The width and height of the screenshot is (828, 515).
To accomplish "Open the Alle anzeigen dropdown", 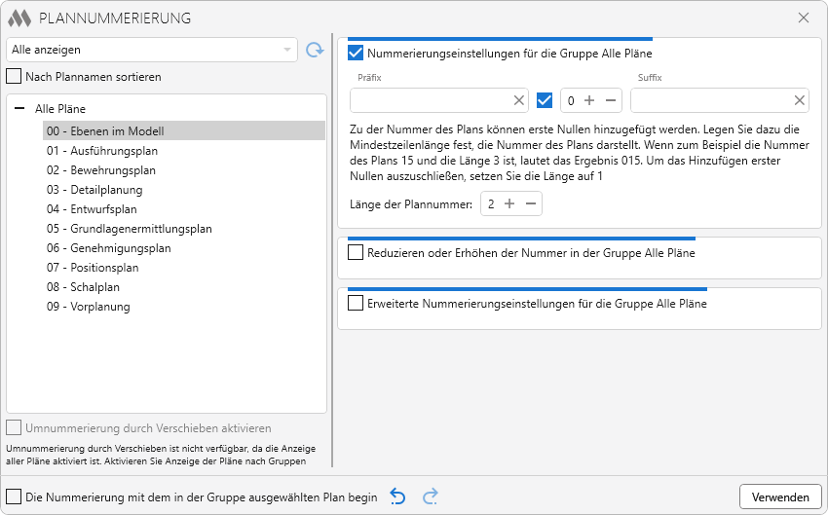I will [152, 50].
